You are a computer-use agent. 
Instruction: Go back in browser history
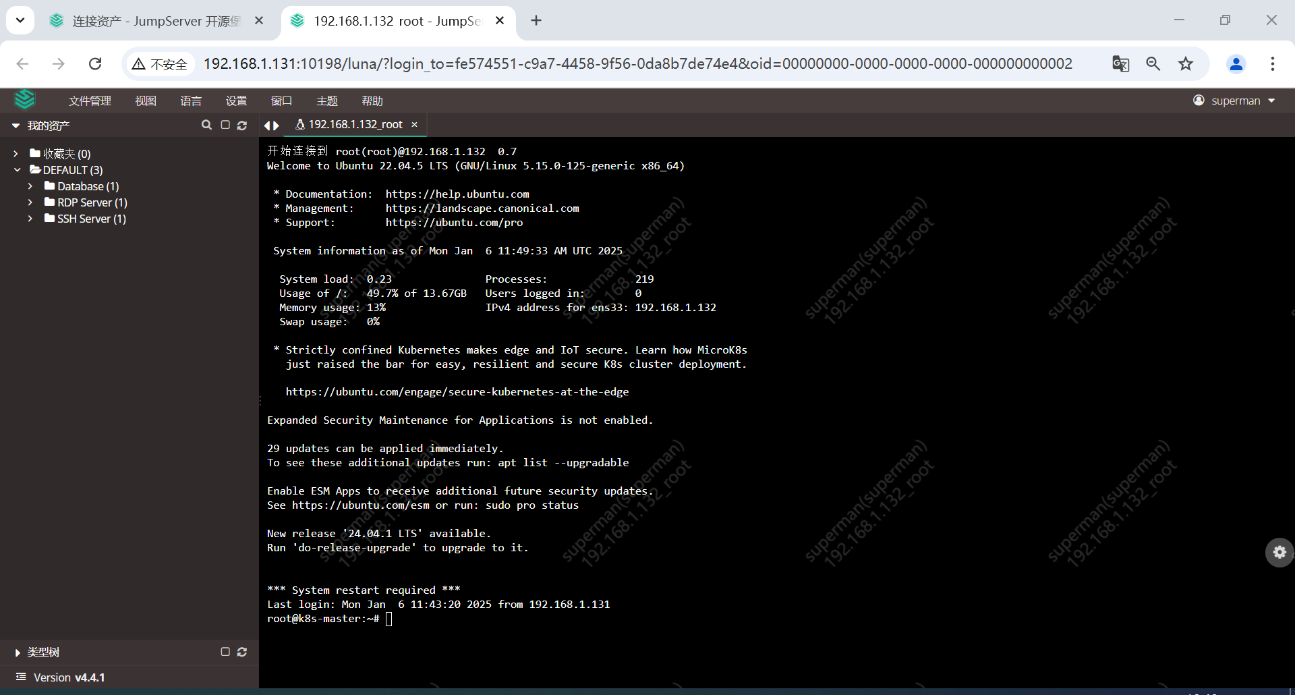point(22,64)
